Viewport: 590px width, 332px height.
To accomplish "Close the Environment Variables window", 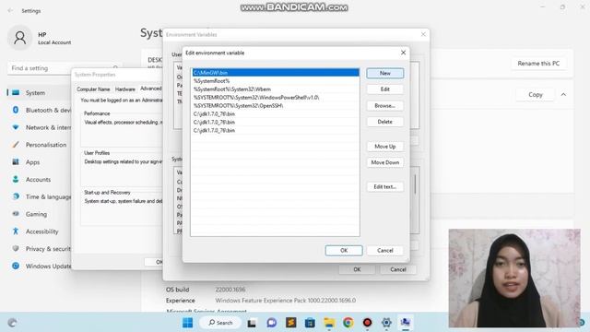I will tap(423, 34).
